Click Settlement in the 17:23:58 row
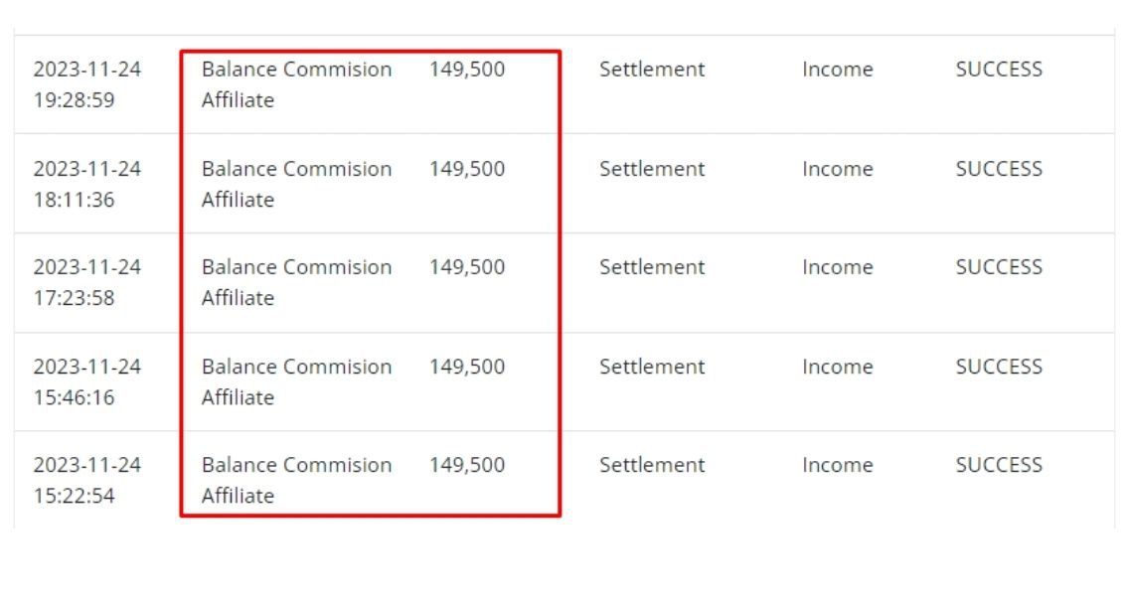Screen dimensions: 1132x604 click(652, 267)
